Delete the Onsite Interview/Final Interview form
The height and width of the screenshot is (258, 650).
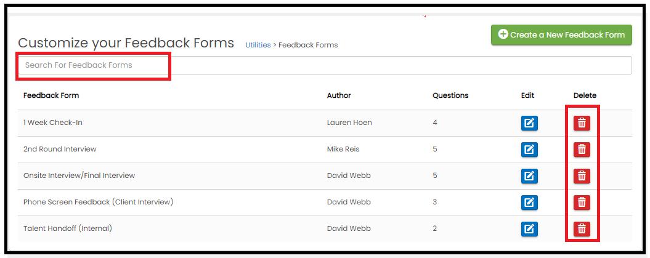(582, 176)
